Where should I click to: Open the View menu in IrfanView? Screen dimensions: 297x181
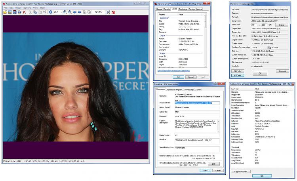pyautogui.click(x=36, y=8)
